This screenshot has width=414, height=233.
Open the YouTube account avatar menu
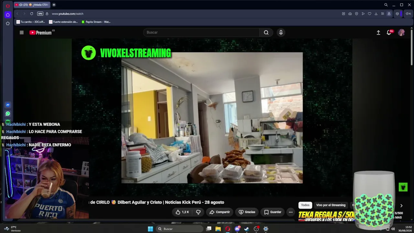(x=401, y=32)
